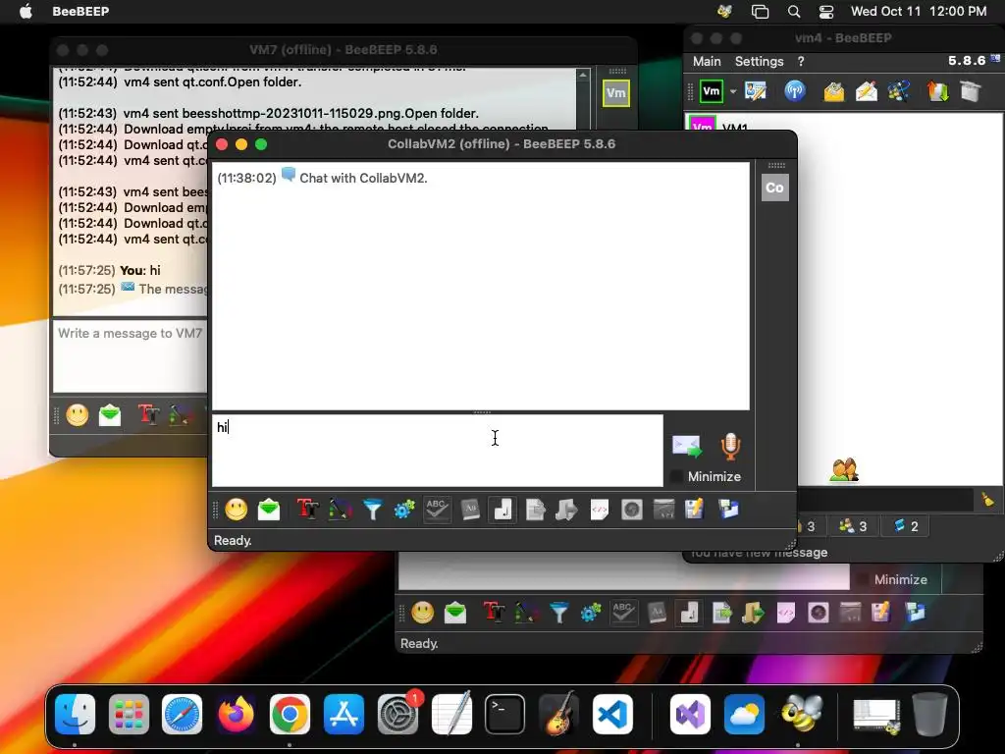The image size is (1005, 754).
Task: Compose message with pencil envelope icon in vm4
Action: point(867,91)
